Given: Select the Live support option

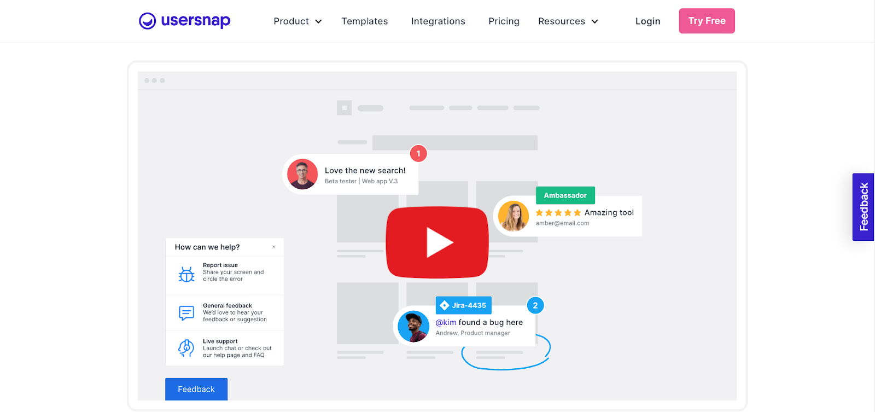Looking at the screenshot, I should tap(225, 348).
